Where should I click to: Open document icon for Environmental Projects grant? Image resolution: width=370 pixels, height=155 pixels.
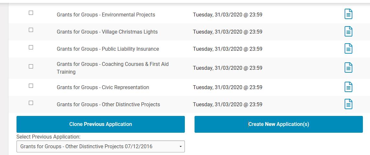click(348, 14)
